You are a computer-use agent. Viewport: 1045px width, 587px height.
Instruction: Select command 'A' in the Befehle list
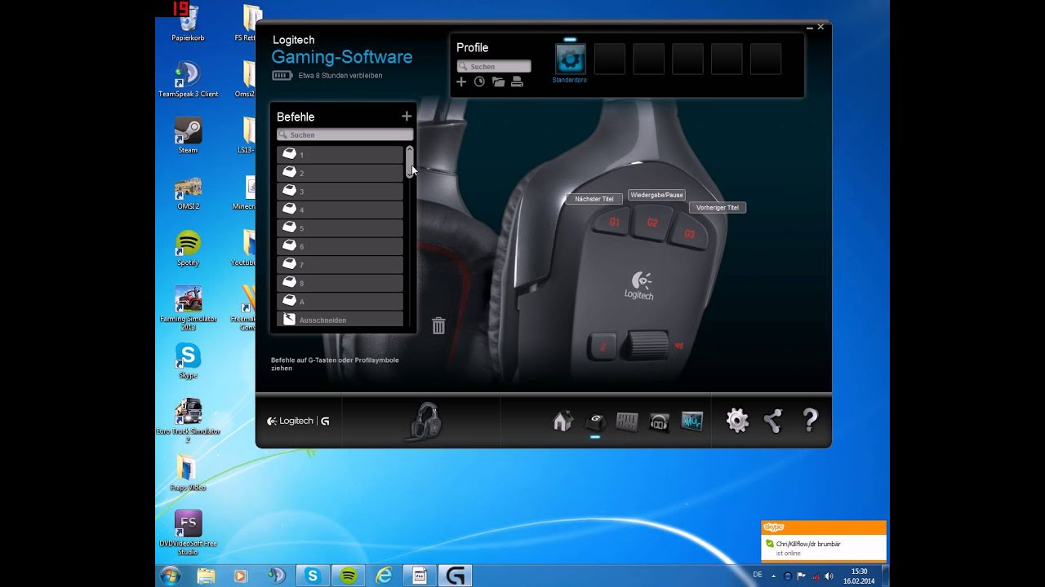(340, 301)
